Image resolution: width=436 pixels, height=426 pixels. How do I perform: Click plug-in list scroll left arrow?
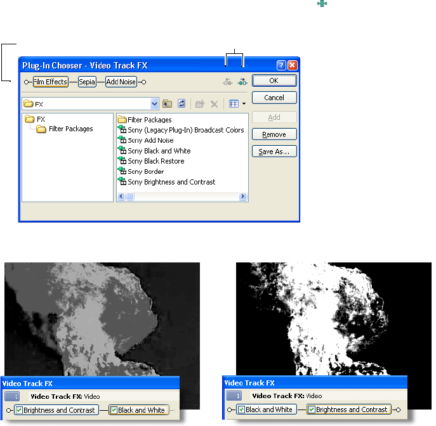click(121, 197)
